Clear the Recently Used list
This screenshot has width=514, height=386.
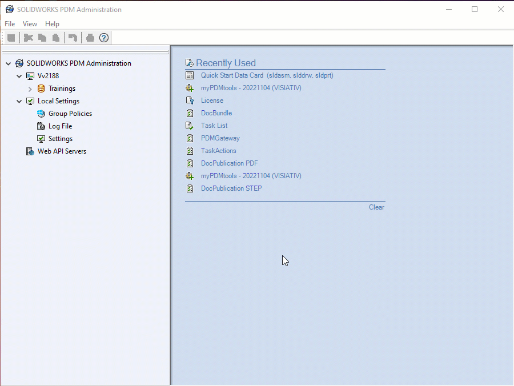tap(376, 207)
